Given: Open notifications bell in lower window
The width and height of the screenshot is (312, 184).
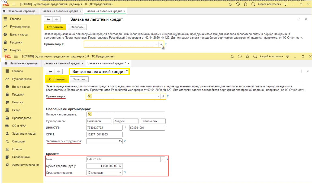Looking at the screenshot, I should point(232,56).
